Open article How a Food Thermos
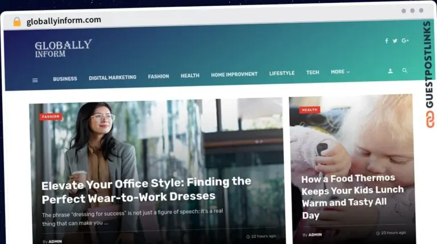 tap(353, 196)
